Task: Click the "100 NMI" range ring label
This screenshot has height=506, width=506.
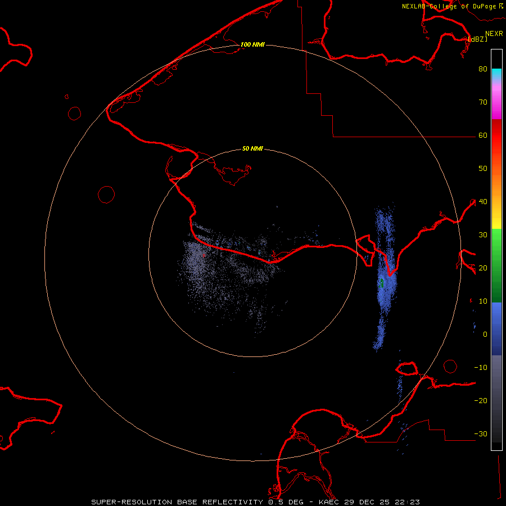Action: point(252,44)
